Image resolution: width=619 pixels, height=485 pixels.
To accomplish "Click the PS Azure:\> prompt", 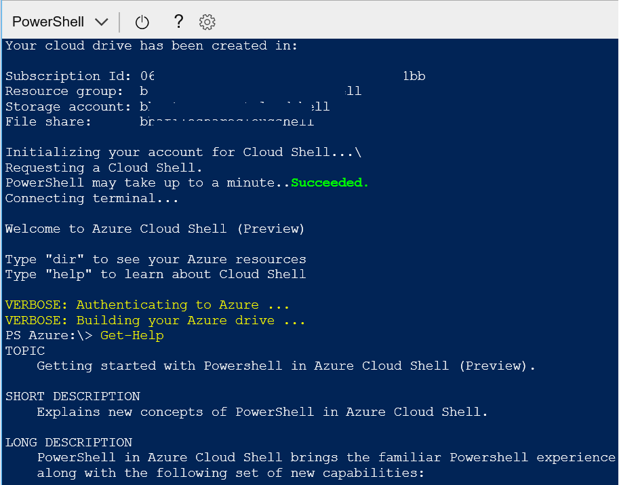I will (48, 335).
